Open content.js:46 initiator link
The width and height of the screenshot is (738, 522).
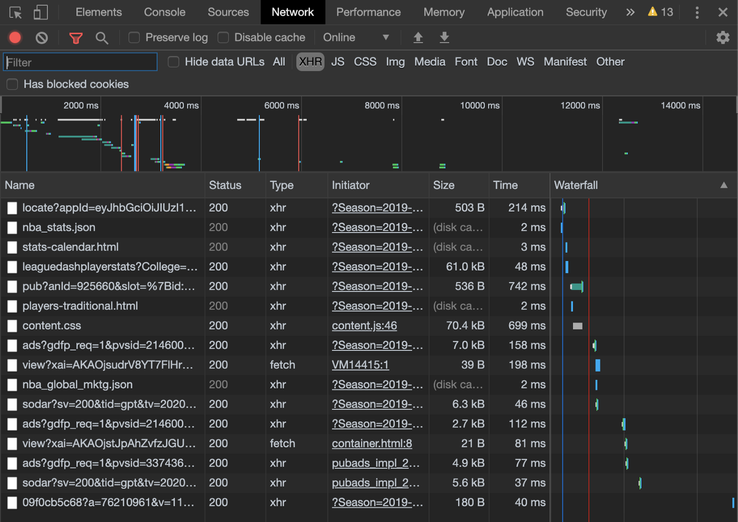364,326
